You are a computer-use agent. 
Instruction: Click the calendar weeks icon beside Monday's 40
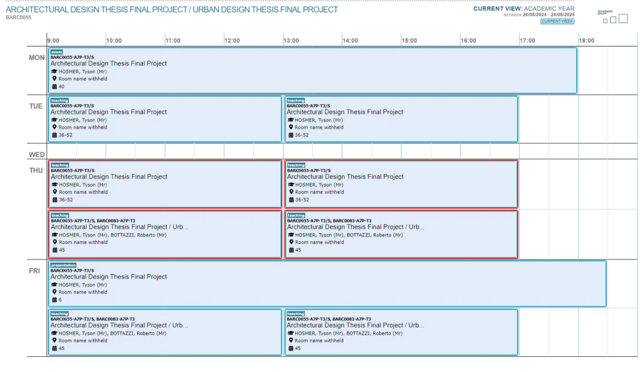point(54,86)
